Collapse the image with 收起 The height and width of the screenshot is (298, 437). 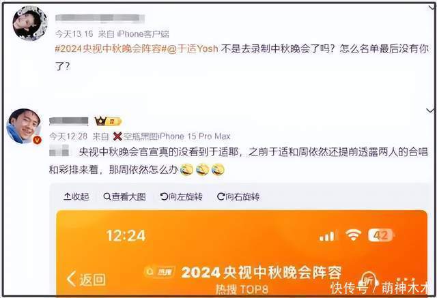[x=76, y=196]
